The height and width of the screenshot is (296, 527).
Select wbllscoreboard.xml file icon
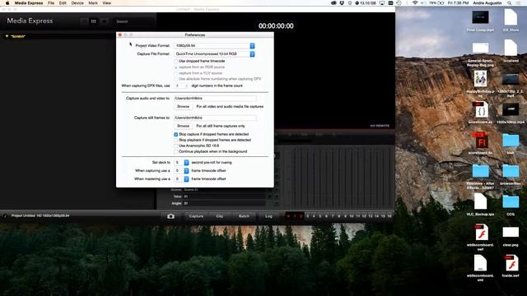coord(480,263)
